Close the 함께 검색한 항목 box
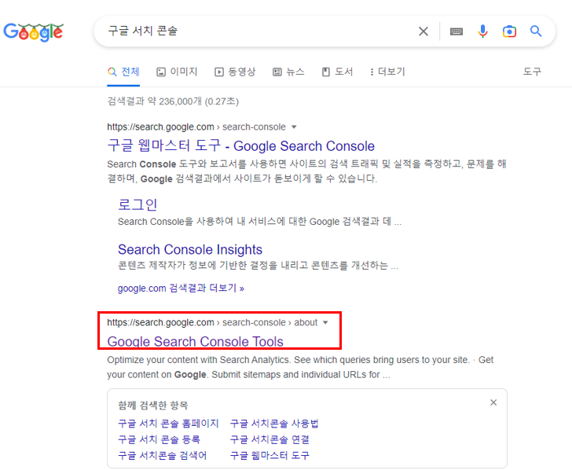The image size is (572, 470). tap(493, 402)
